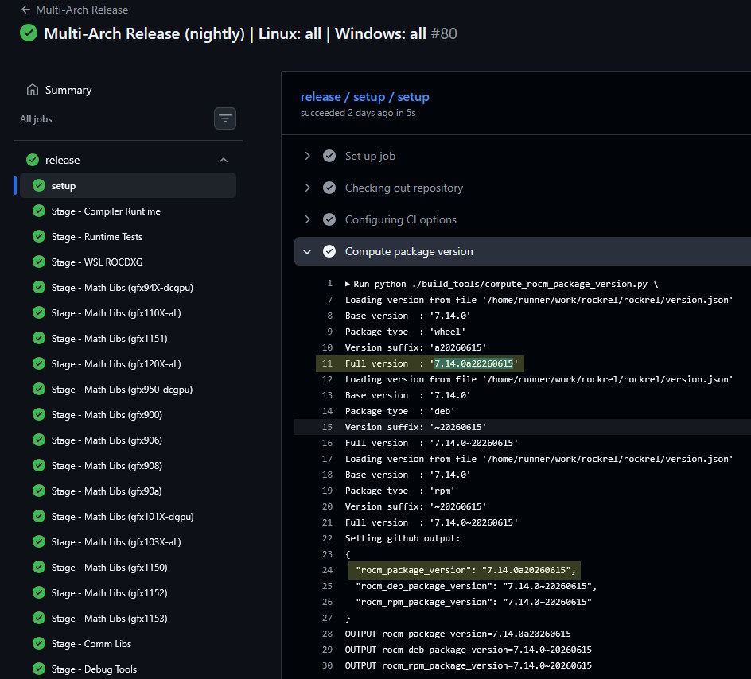
Task: Click the Configuring CI options check icon
Action: (329, 219)
